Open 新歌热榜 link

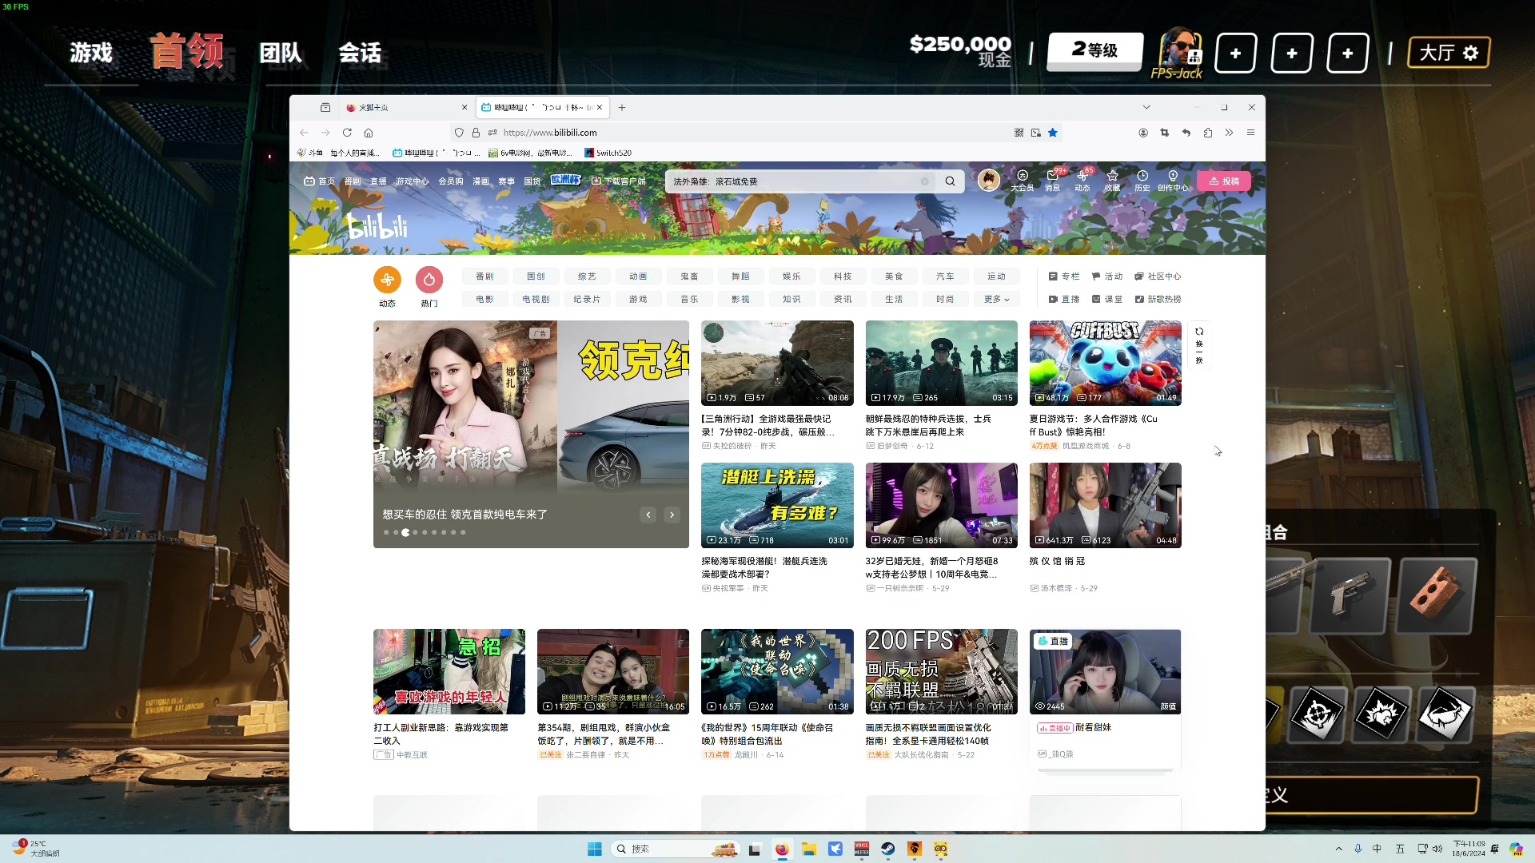(x=1158, y=299)
